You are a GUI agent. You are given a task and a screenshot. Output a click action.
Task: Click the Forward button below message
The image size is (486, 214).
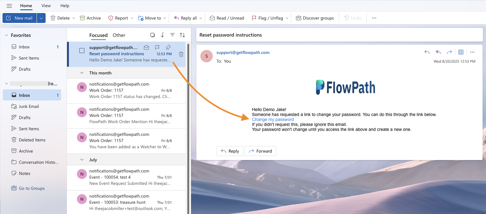tap(260, 151)
